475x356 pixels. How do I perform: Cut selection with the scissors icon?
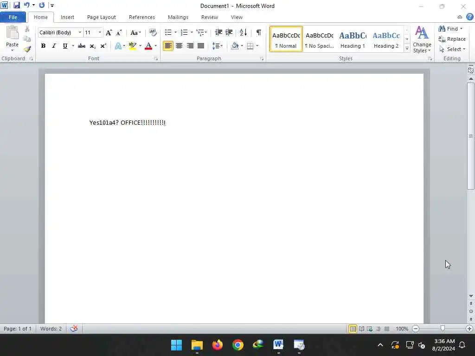point(27,29)
